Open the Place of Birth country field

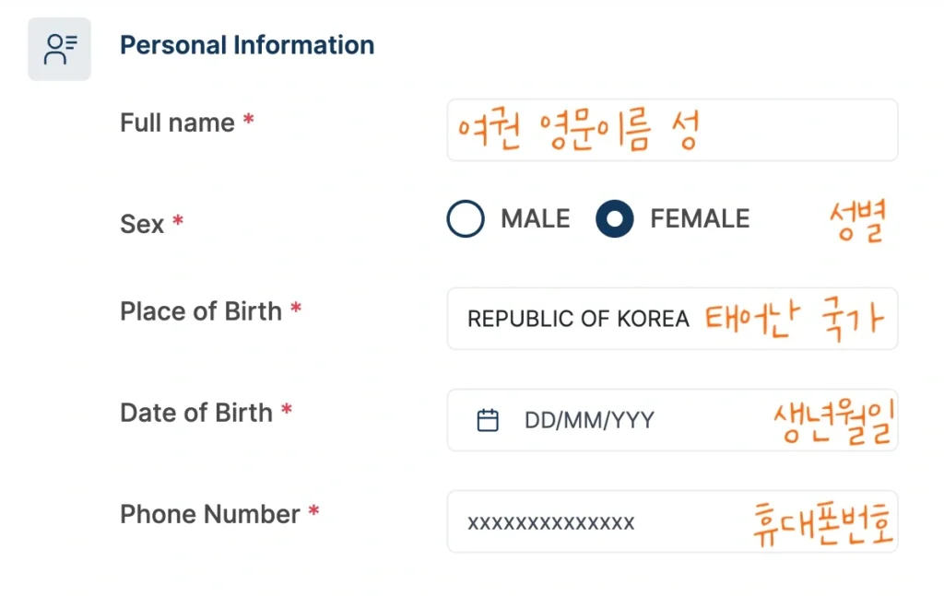pos(579,319)
